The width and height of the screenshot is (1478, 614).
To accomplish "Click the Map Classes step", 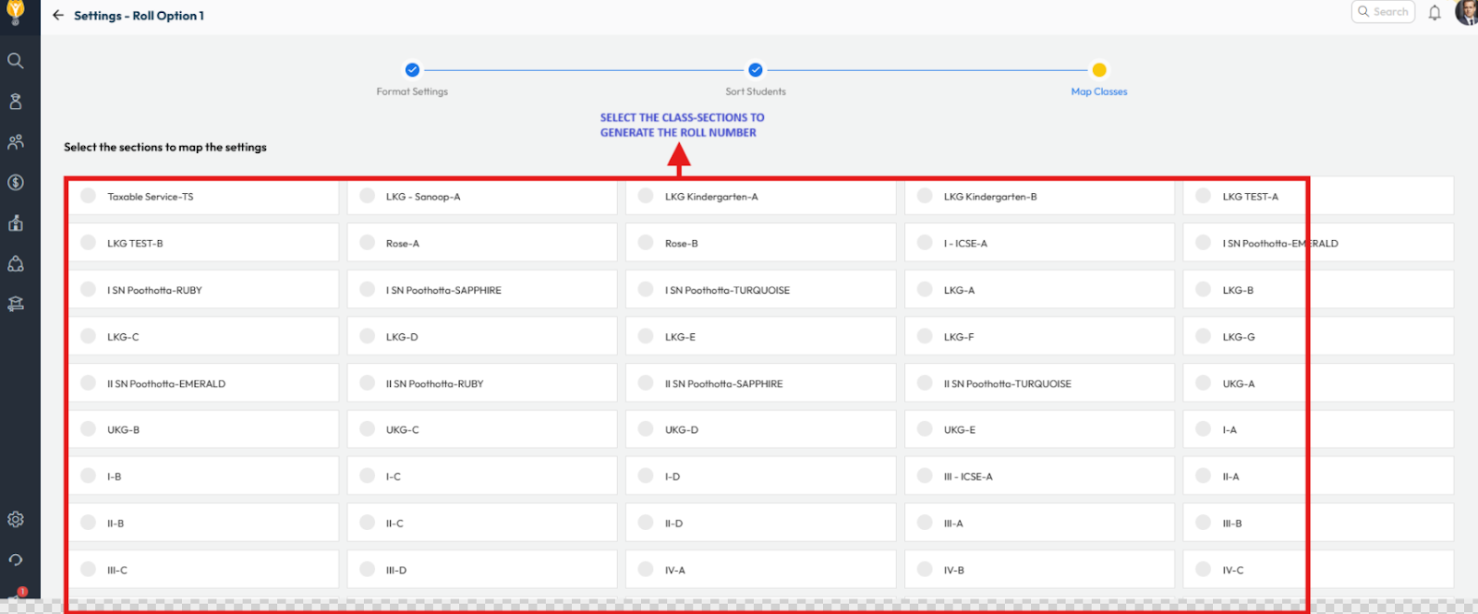I will pos(1099,70).
